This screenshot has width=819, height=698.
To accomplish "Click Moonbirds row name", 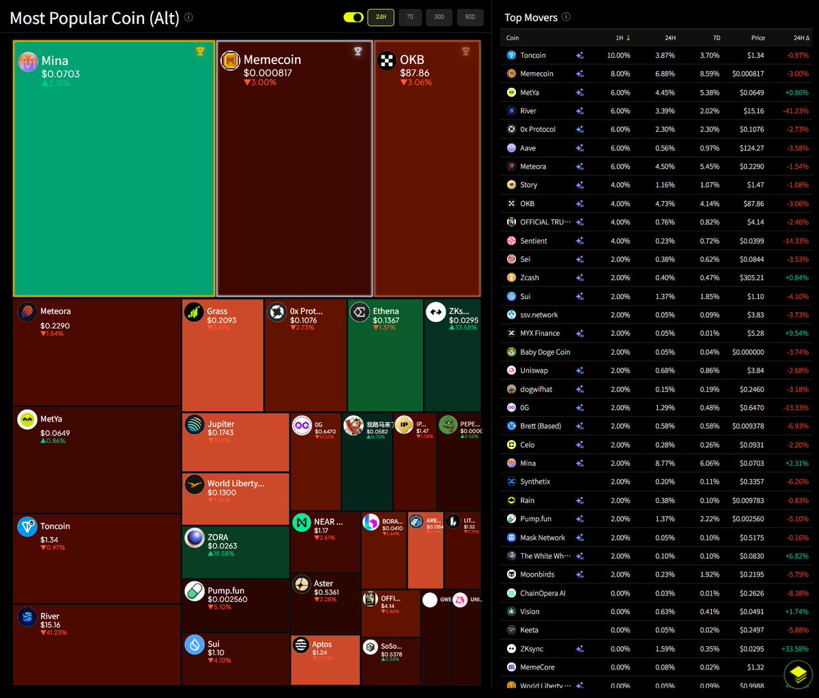I will (537, 575).
